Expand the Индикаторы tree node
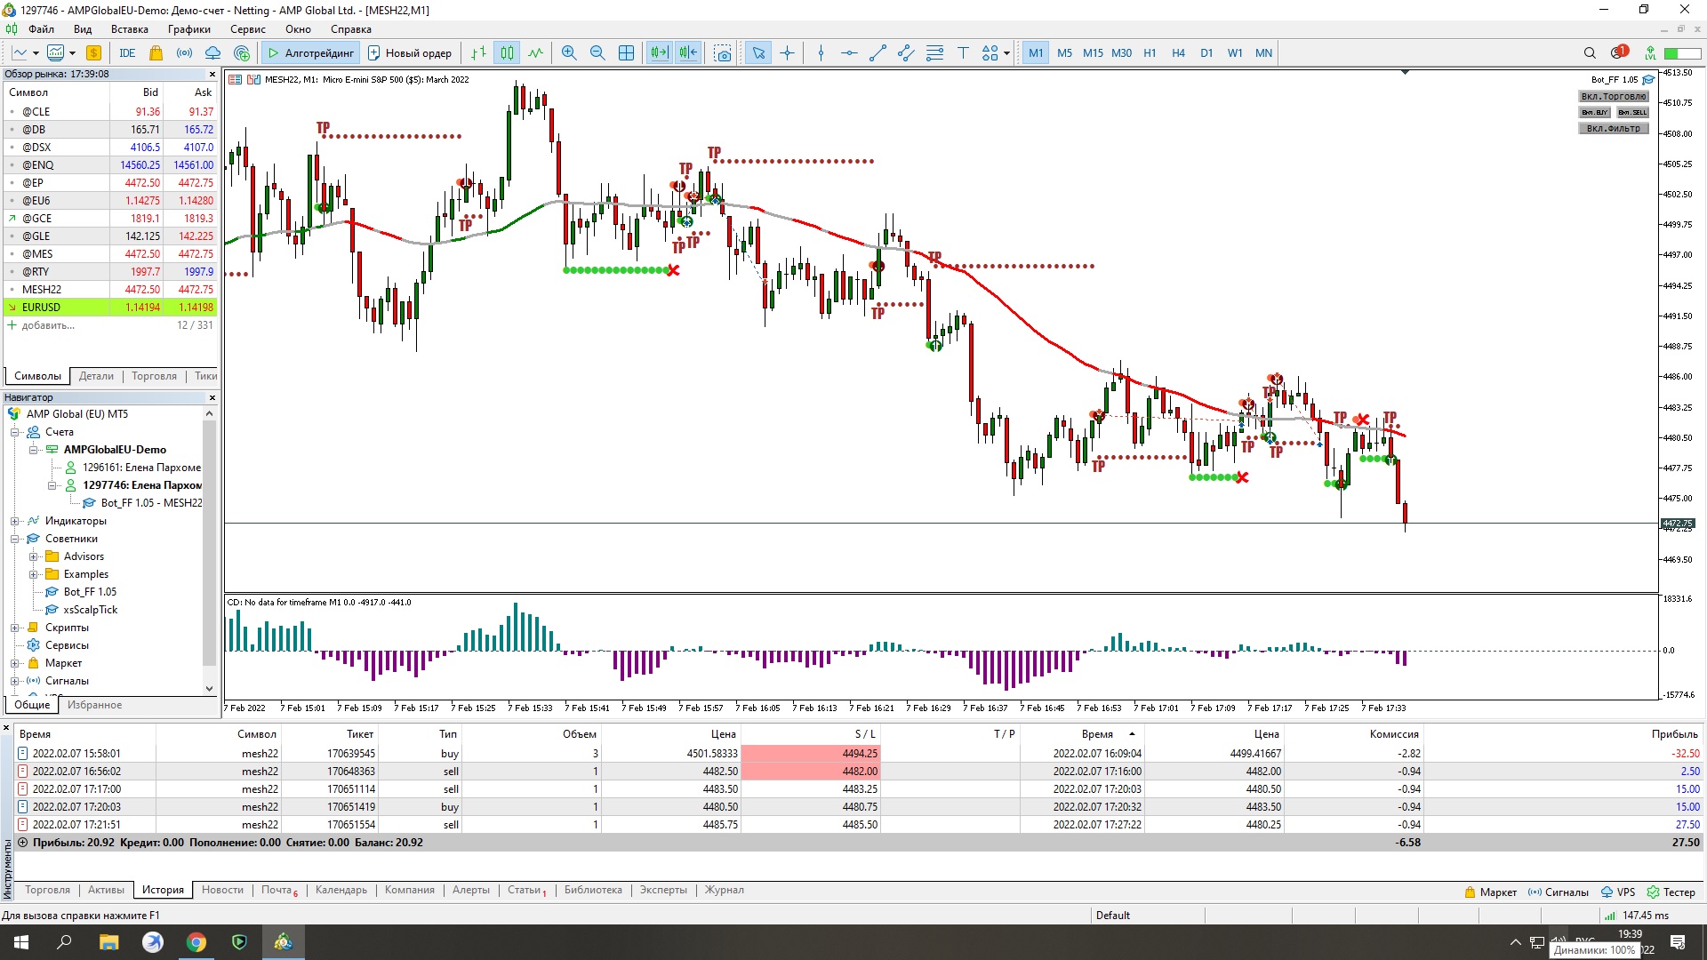 pos(15,521)
